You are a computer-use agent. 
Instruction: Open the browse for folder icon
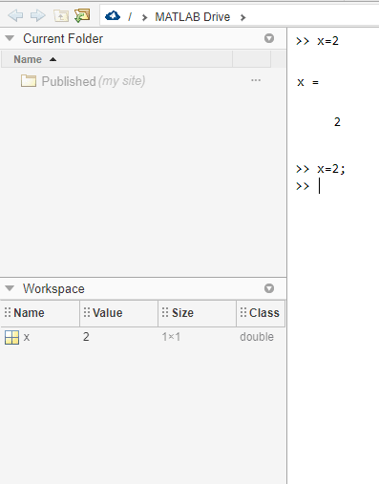tap(82, 15)
